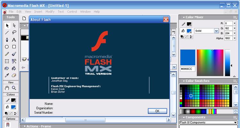Click fill color swatch in Tools panel
Viewport: 240px width, 128px height.
[13, 107]
